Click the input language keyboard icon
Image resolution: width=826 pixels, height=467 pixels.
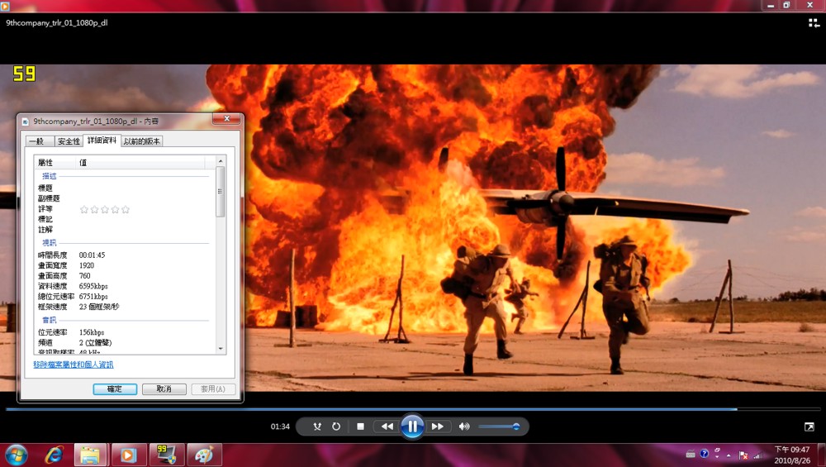[691, 454]
